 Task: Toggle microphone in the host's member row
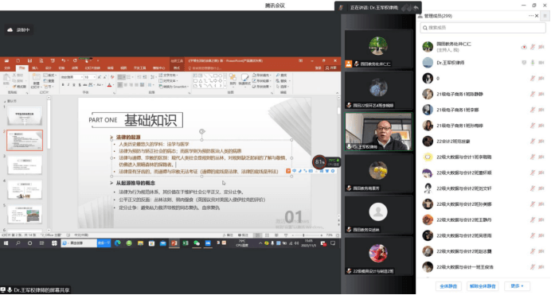point(533,47)
